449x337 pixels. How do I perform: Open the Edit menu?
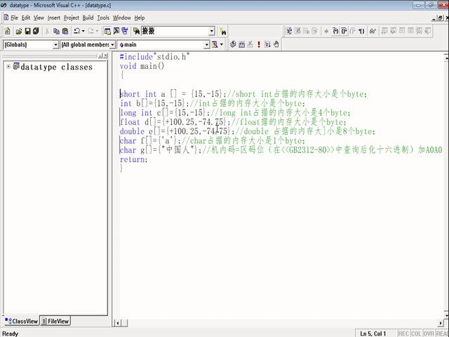(26, 18)
